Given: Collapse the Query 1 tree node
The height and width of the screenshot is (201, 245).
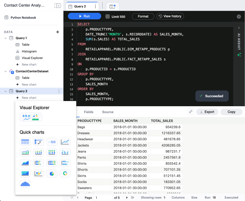Looking at the screenshot, I should pyautogui.click(x=6, y=38).
